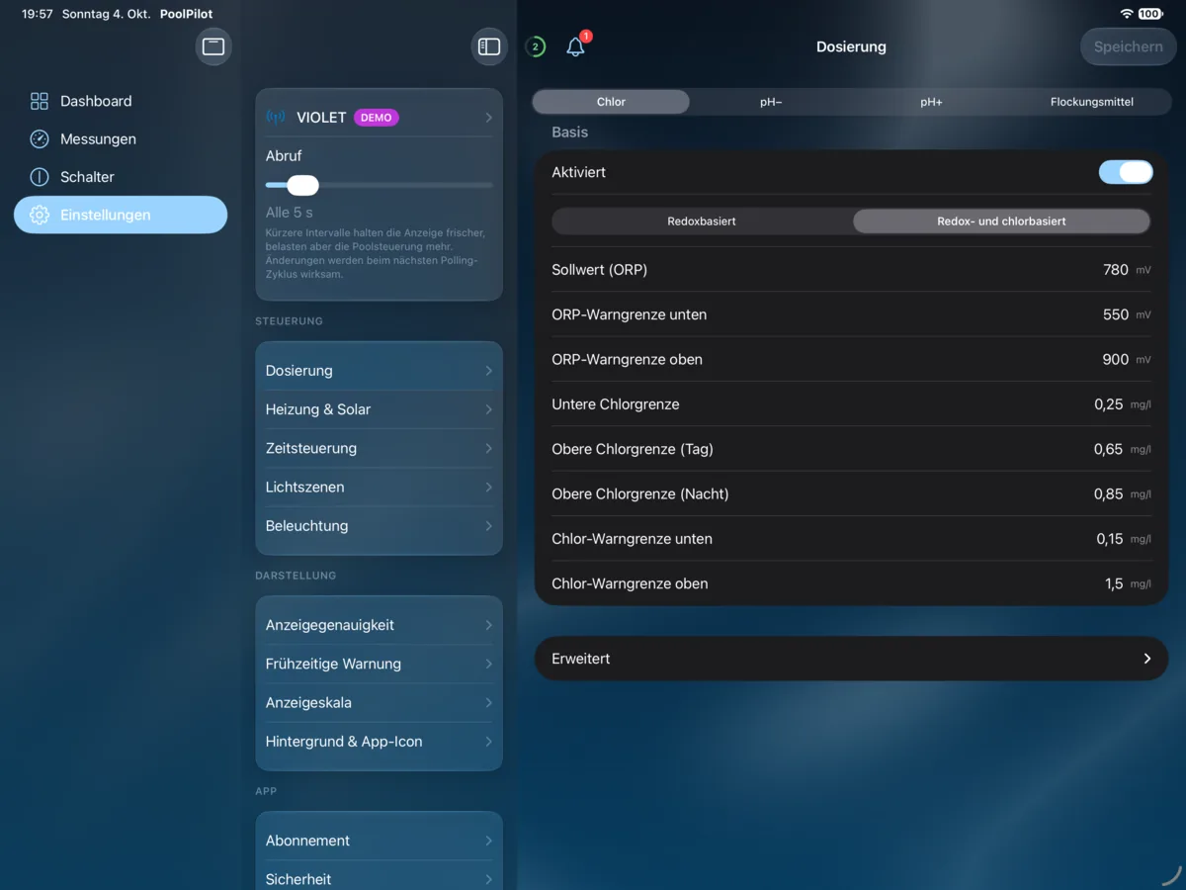Open Anzeigegenauigkeit settings row
The width and height of the screenshot is (1186, 890).
(x=379, y=625)
